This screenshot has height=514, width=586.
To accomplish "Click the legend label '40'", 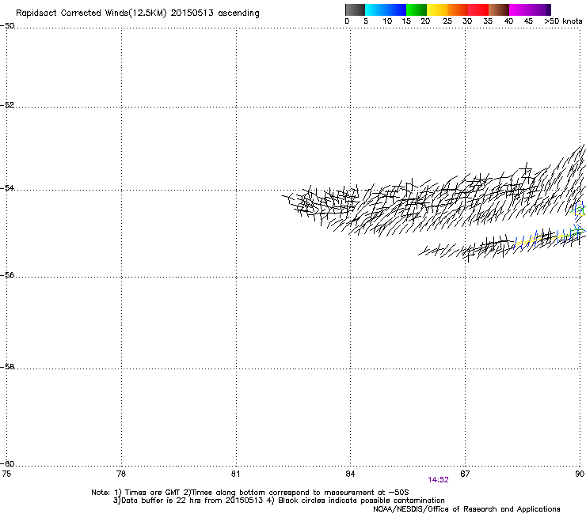I will [x=508, y=21].
